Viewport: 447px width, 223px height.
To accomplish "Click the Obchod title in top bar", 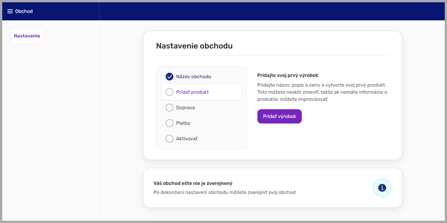I will click(x=24, y=11).
